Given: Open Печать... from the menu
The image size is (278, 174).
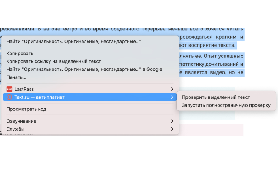Looking at the screenshot, I should [90, 77].
